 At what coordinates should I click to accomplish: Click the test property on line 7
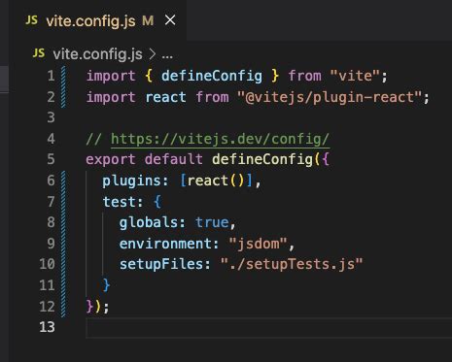119,202
